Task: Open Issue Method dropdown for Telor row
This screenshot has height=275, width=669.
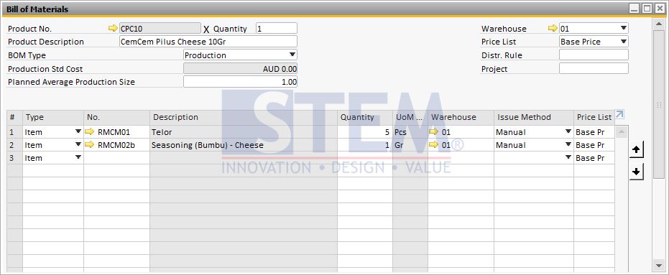Action: coord(568,131)
